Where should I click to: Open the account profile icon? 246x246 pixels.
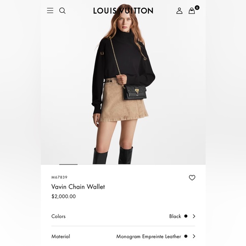tap(179, 11)
